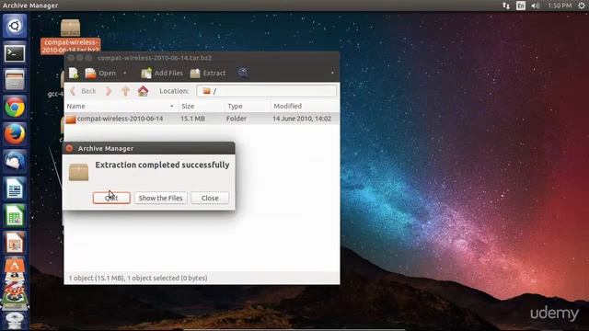The image size is (589, 331).
Task: Click the Open archive toolbar button
Action: (x=100, y=74)
